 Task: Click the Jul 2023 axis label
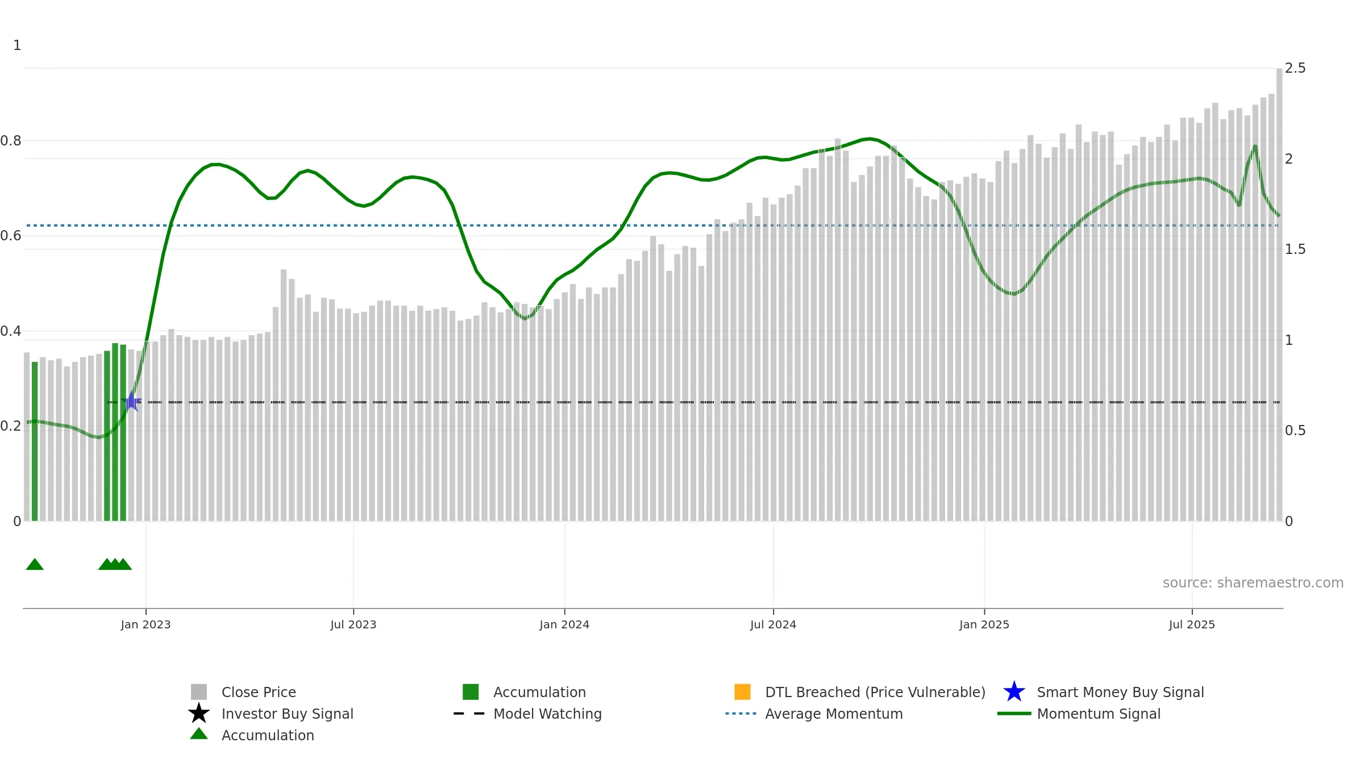[354, 625]
